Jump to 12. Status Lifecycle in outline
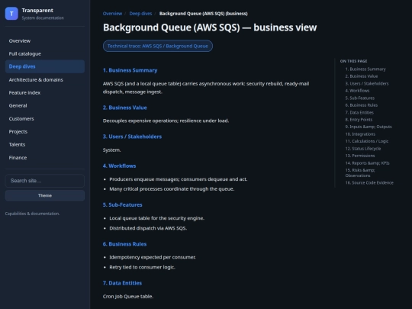The image size is (412, 309). (x=363, y=149)
